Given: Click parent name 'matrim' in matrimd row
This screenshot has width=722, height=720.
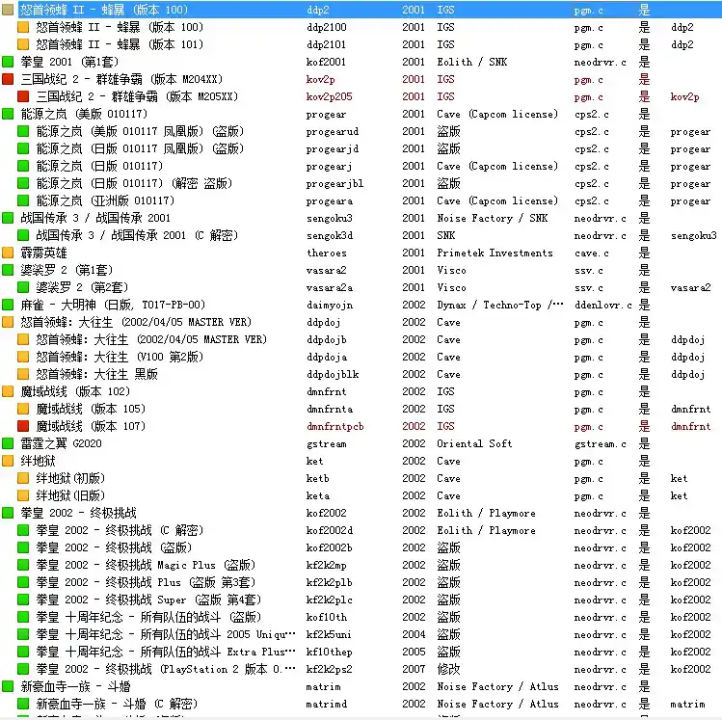Looking at the screenshot, I should point(687,704).
